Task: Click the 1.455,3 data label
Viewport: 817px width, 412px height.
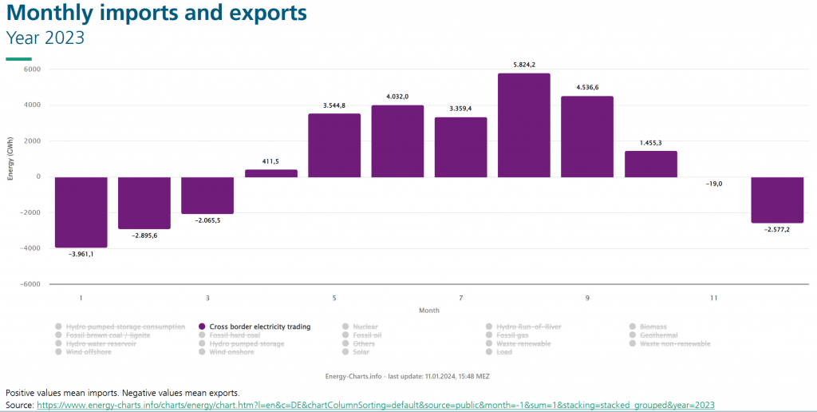Action: click(x=651, y=142)
